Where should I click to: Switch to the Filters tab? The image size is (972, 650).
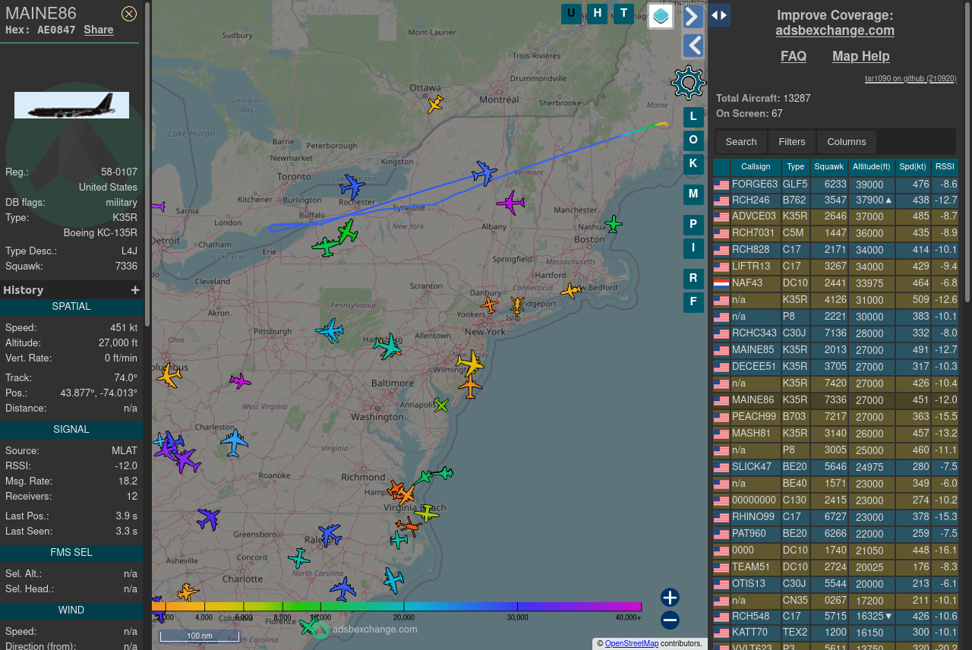(792, 142)
